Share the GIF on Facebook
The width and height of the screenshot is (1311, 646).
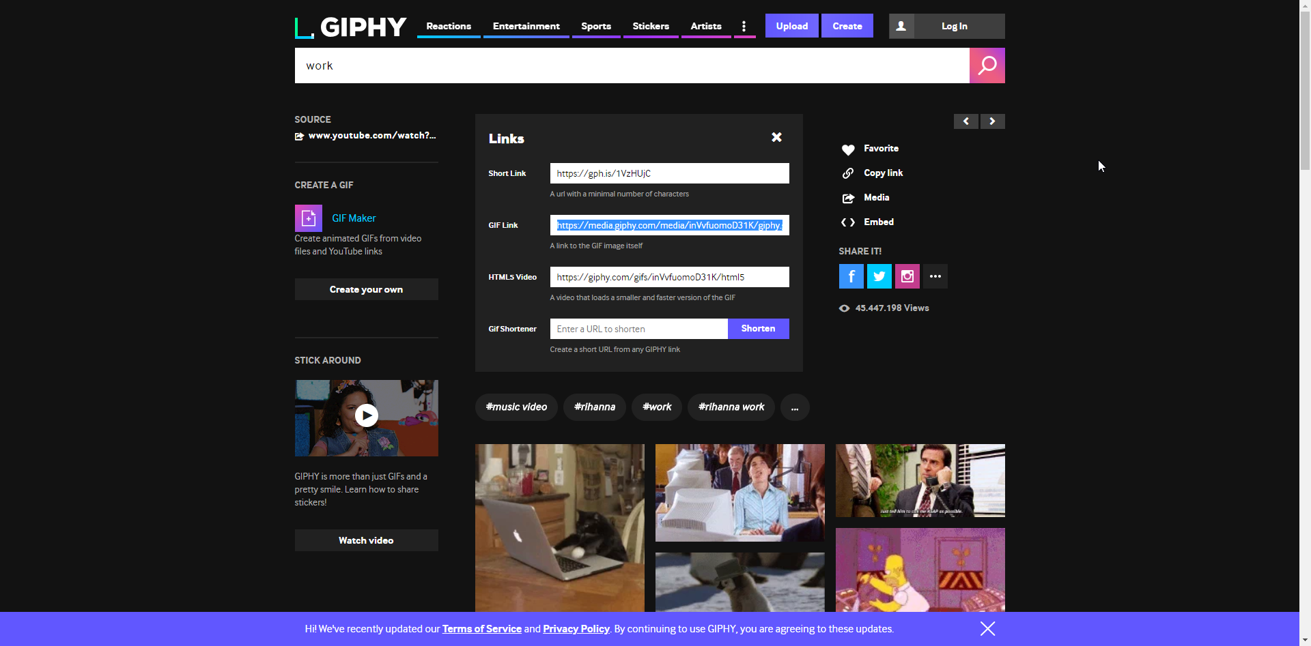851,276
